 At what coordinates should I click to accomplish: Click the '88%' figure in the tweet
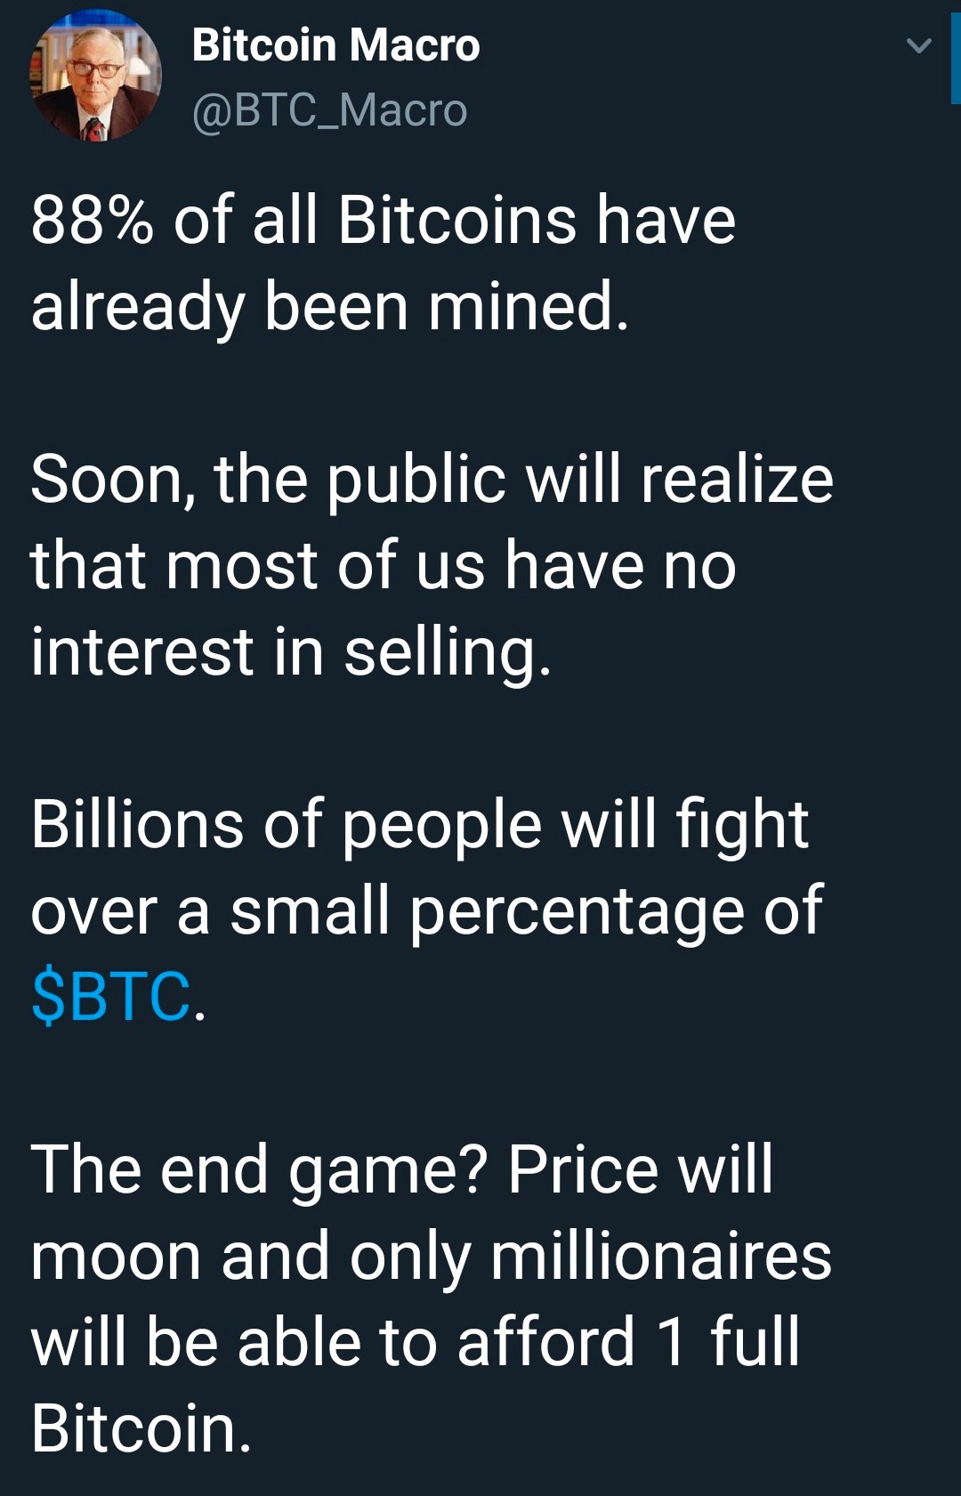pyautogui.click(x=92, y=220)
